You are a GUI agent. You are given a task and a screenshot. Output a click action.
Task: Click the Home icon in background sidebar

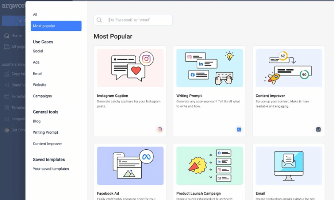7,35
